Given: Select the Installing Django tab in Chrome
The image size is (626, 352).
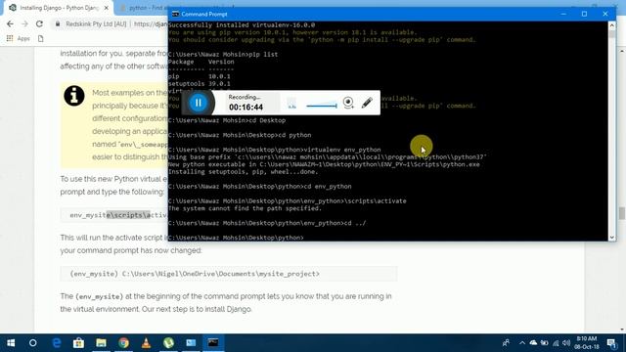Looking at the screenshot, I should 59,8.
